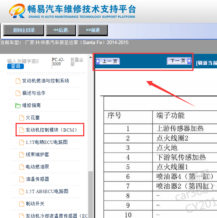This screenshot has width=217, height=218.
Task: Open 1.5T ABSECU电路图 document
Action: coord(47,191)
